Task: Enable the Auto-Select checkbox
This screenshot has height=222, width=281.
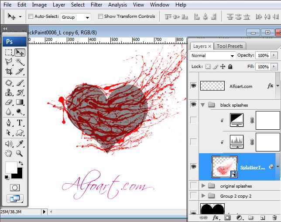Action: pos(31,17)
